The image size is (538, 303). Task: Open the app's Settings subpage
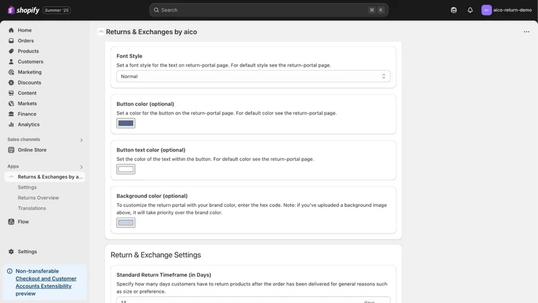pos(27,187)
